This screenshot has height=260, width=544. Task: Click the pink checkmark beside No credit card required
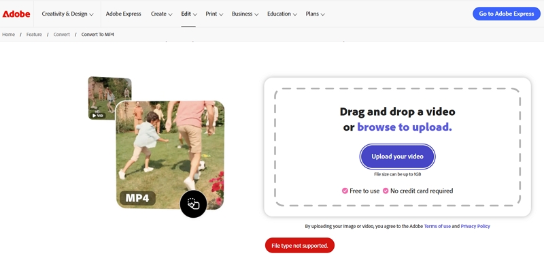click(x=386, y=191)
